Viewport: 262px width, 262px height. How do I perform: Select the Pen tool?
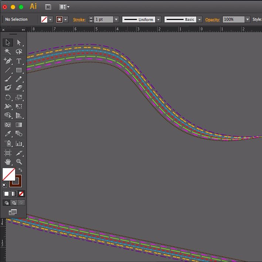8,61
